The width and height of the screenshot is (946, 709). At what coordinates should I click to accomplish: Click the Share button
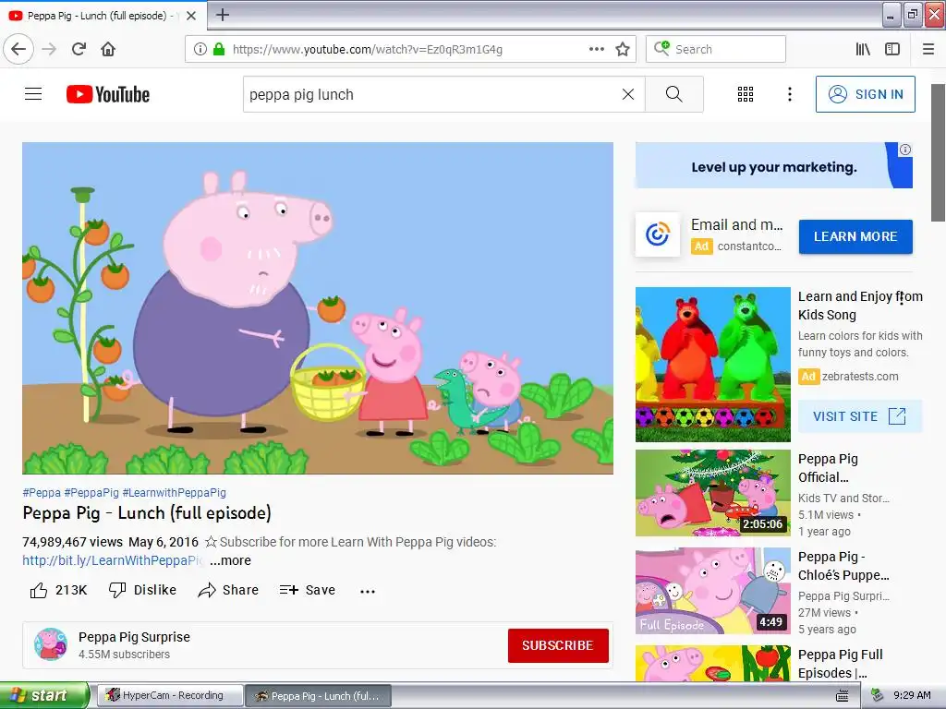(228, 590)
